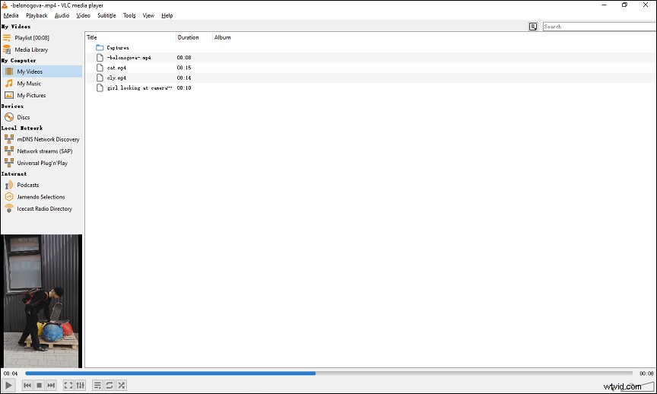Click the Icecast radio icon
The image size is (657, 394).
[x=9, y=208]
